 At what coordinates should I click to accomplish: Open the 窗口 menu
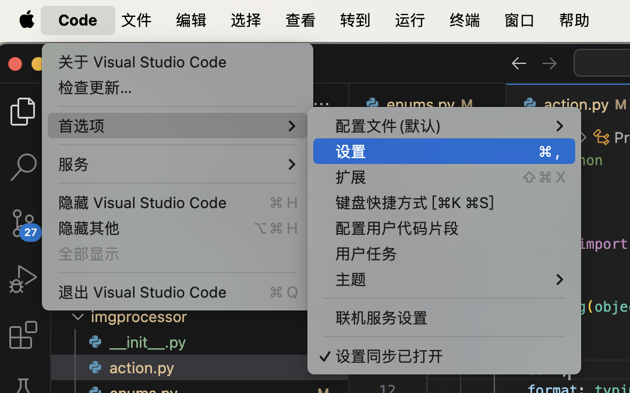519,20
